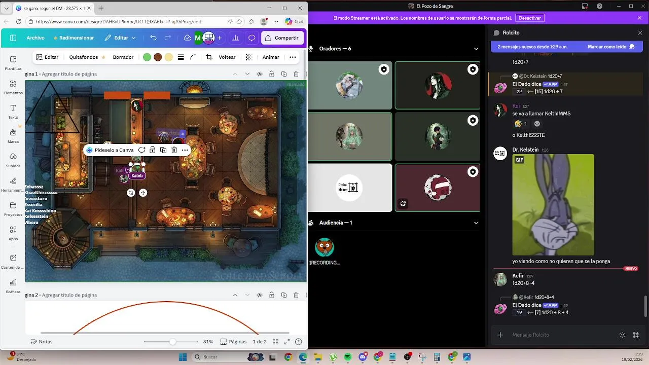Open Canva help question mark

pyautogui.click(x=299, y=342)
